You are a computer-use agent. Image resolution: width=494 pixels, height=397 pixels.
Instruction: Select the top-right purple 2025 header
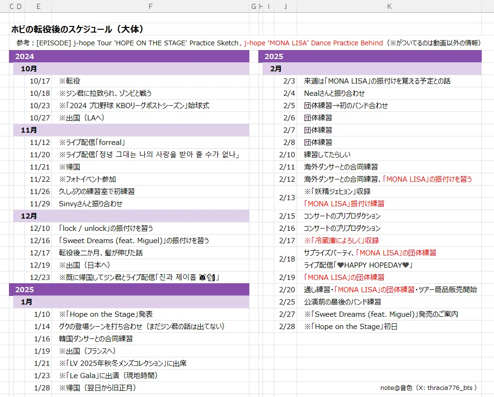370,57
